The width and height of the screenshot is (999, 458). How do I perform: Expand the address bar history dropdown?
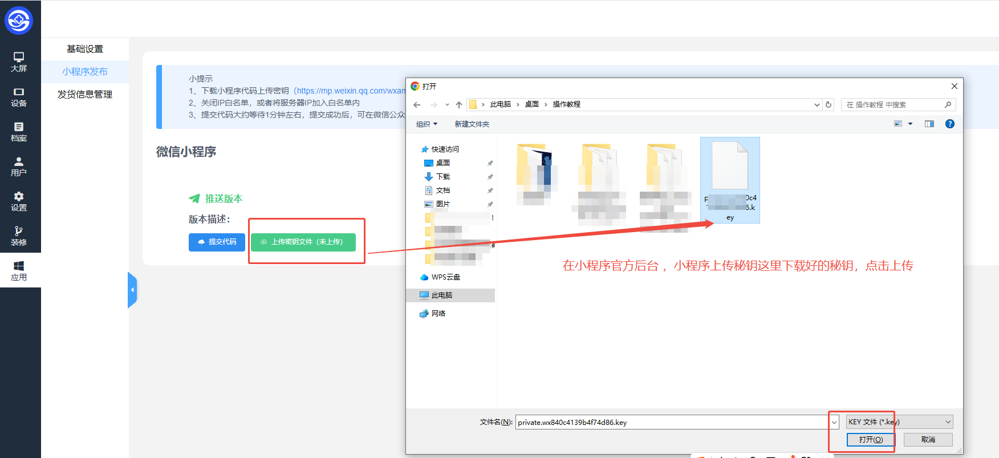coord(817,105)
